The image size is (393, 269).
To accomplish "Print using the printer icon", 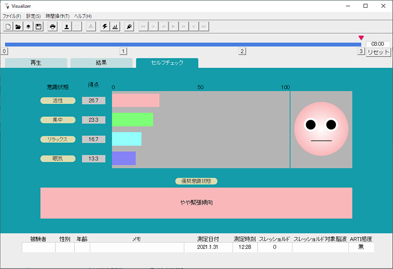I will tap(52, 26).
